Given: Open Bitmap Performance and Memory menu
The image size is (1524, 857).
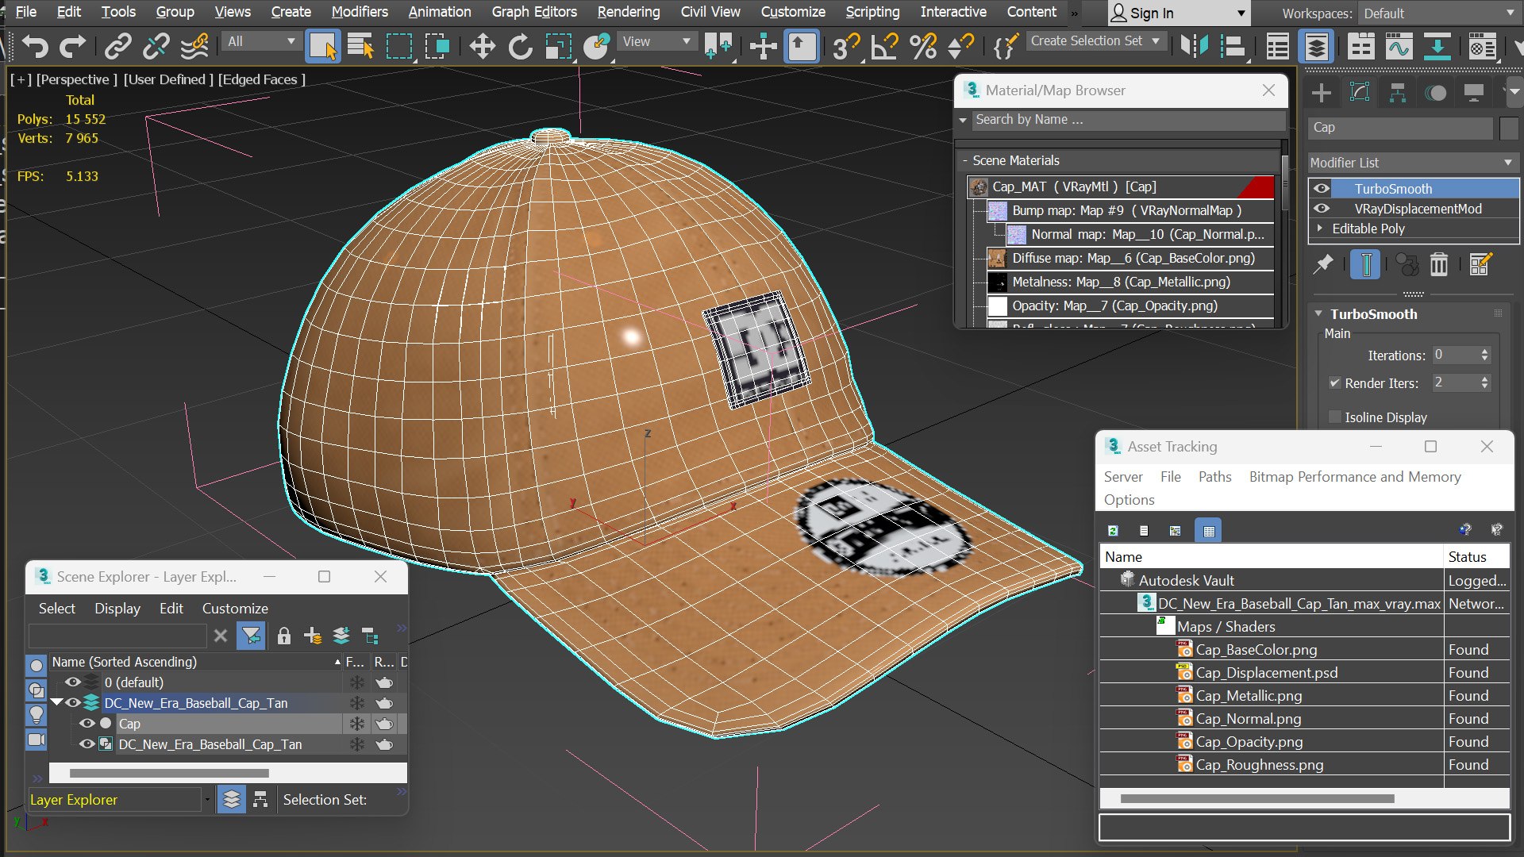Looking at the screenshot, I should [1355, 477].
